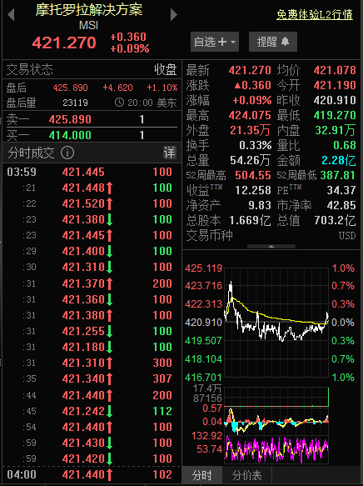Click the 昨收 value 420.910
This screenshot has height=486, width=363.
pos(335,100)
